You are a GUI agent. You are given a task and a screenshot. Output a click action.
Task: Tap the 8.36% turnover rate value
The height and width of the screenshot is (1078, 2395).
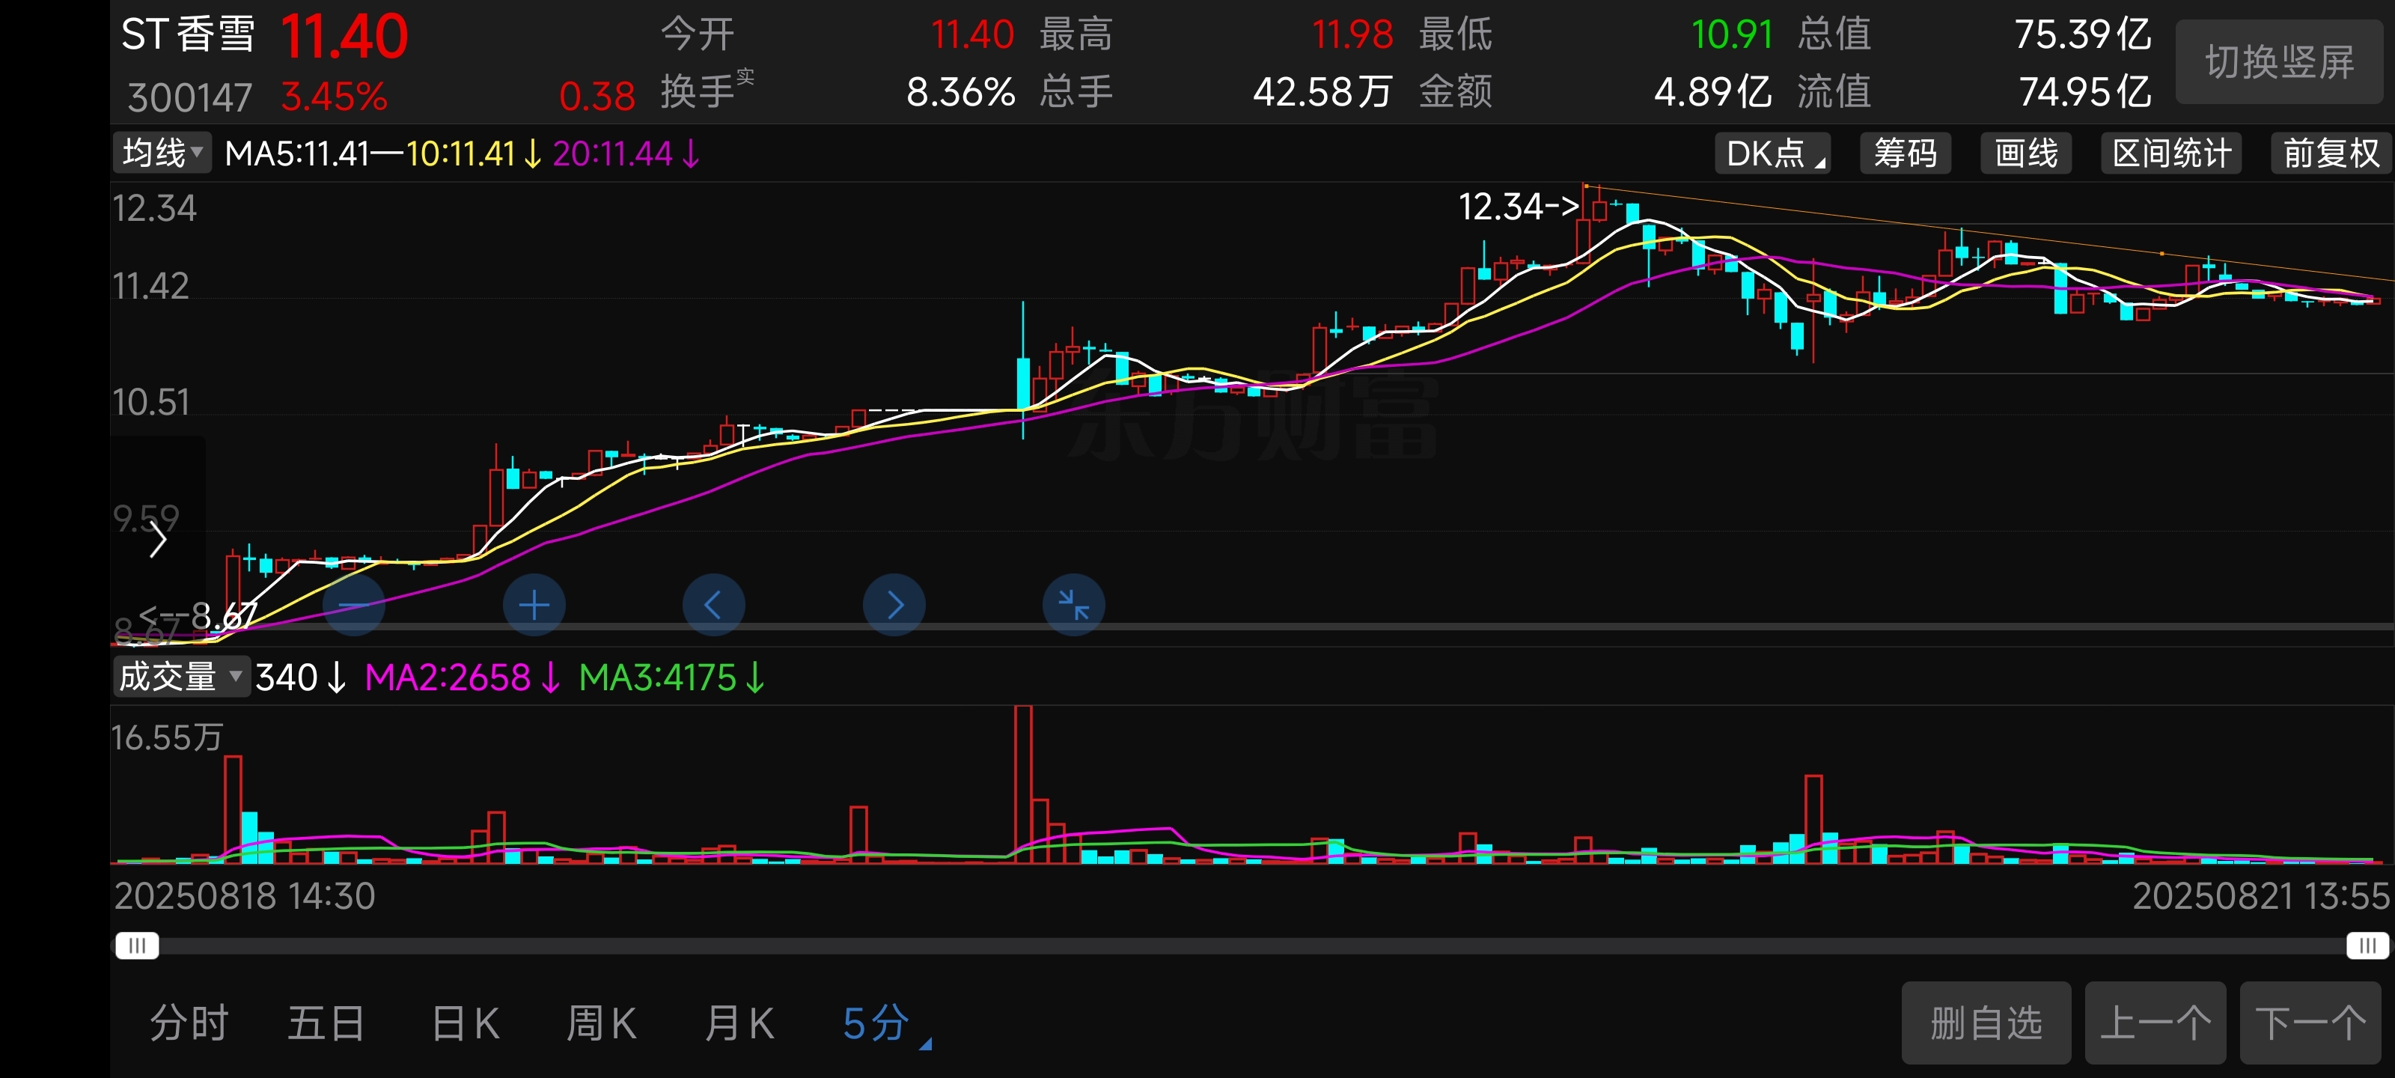[x=960, y=92]
